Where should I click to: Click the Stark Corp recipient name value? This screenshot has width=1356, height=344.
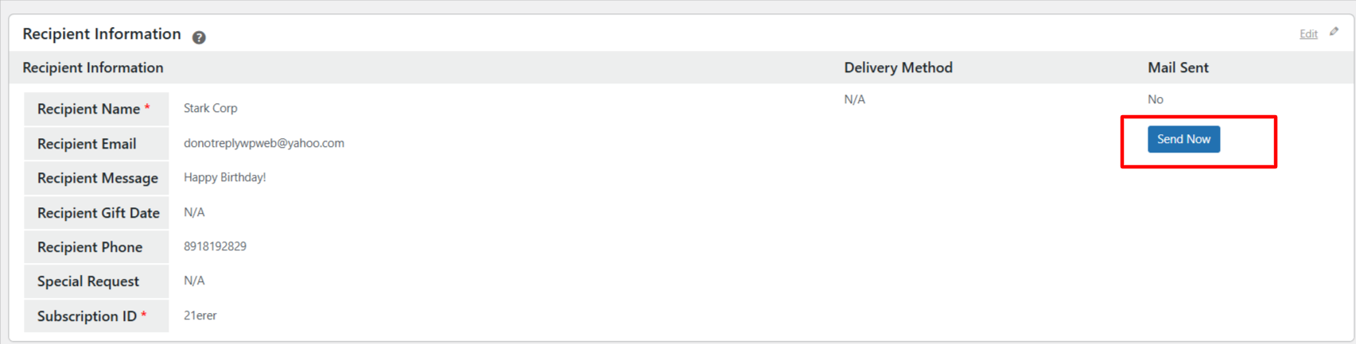[x=211, y=108]
